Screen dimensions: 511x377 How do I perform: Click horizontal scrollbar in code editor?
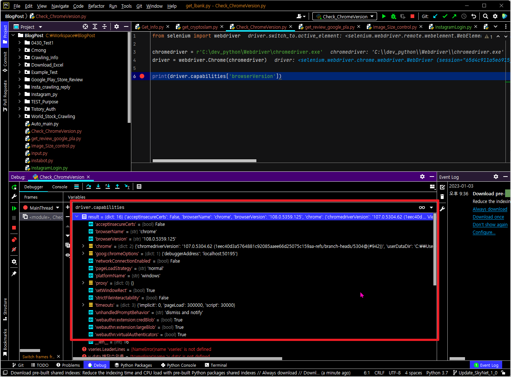click(x=205, y=161)
